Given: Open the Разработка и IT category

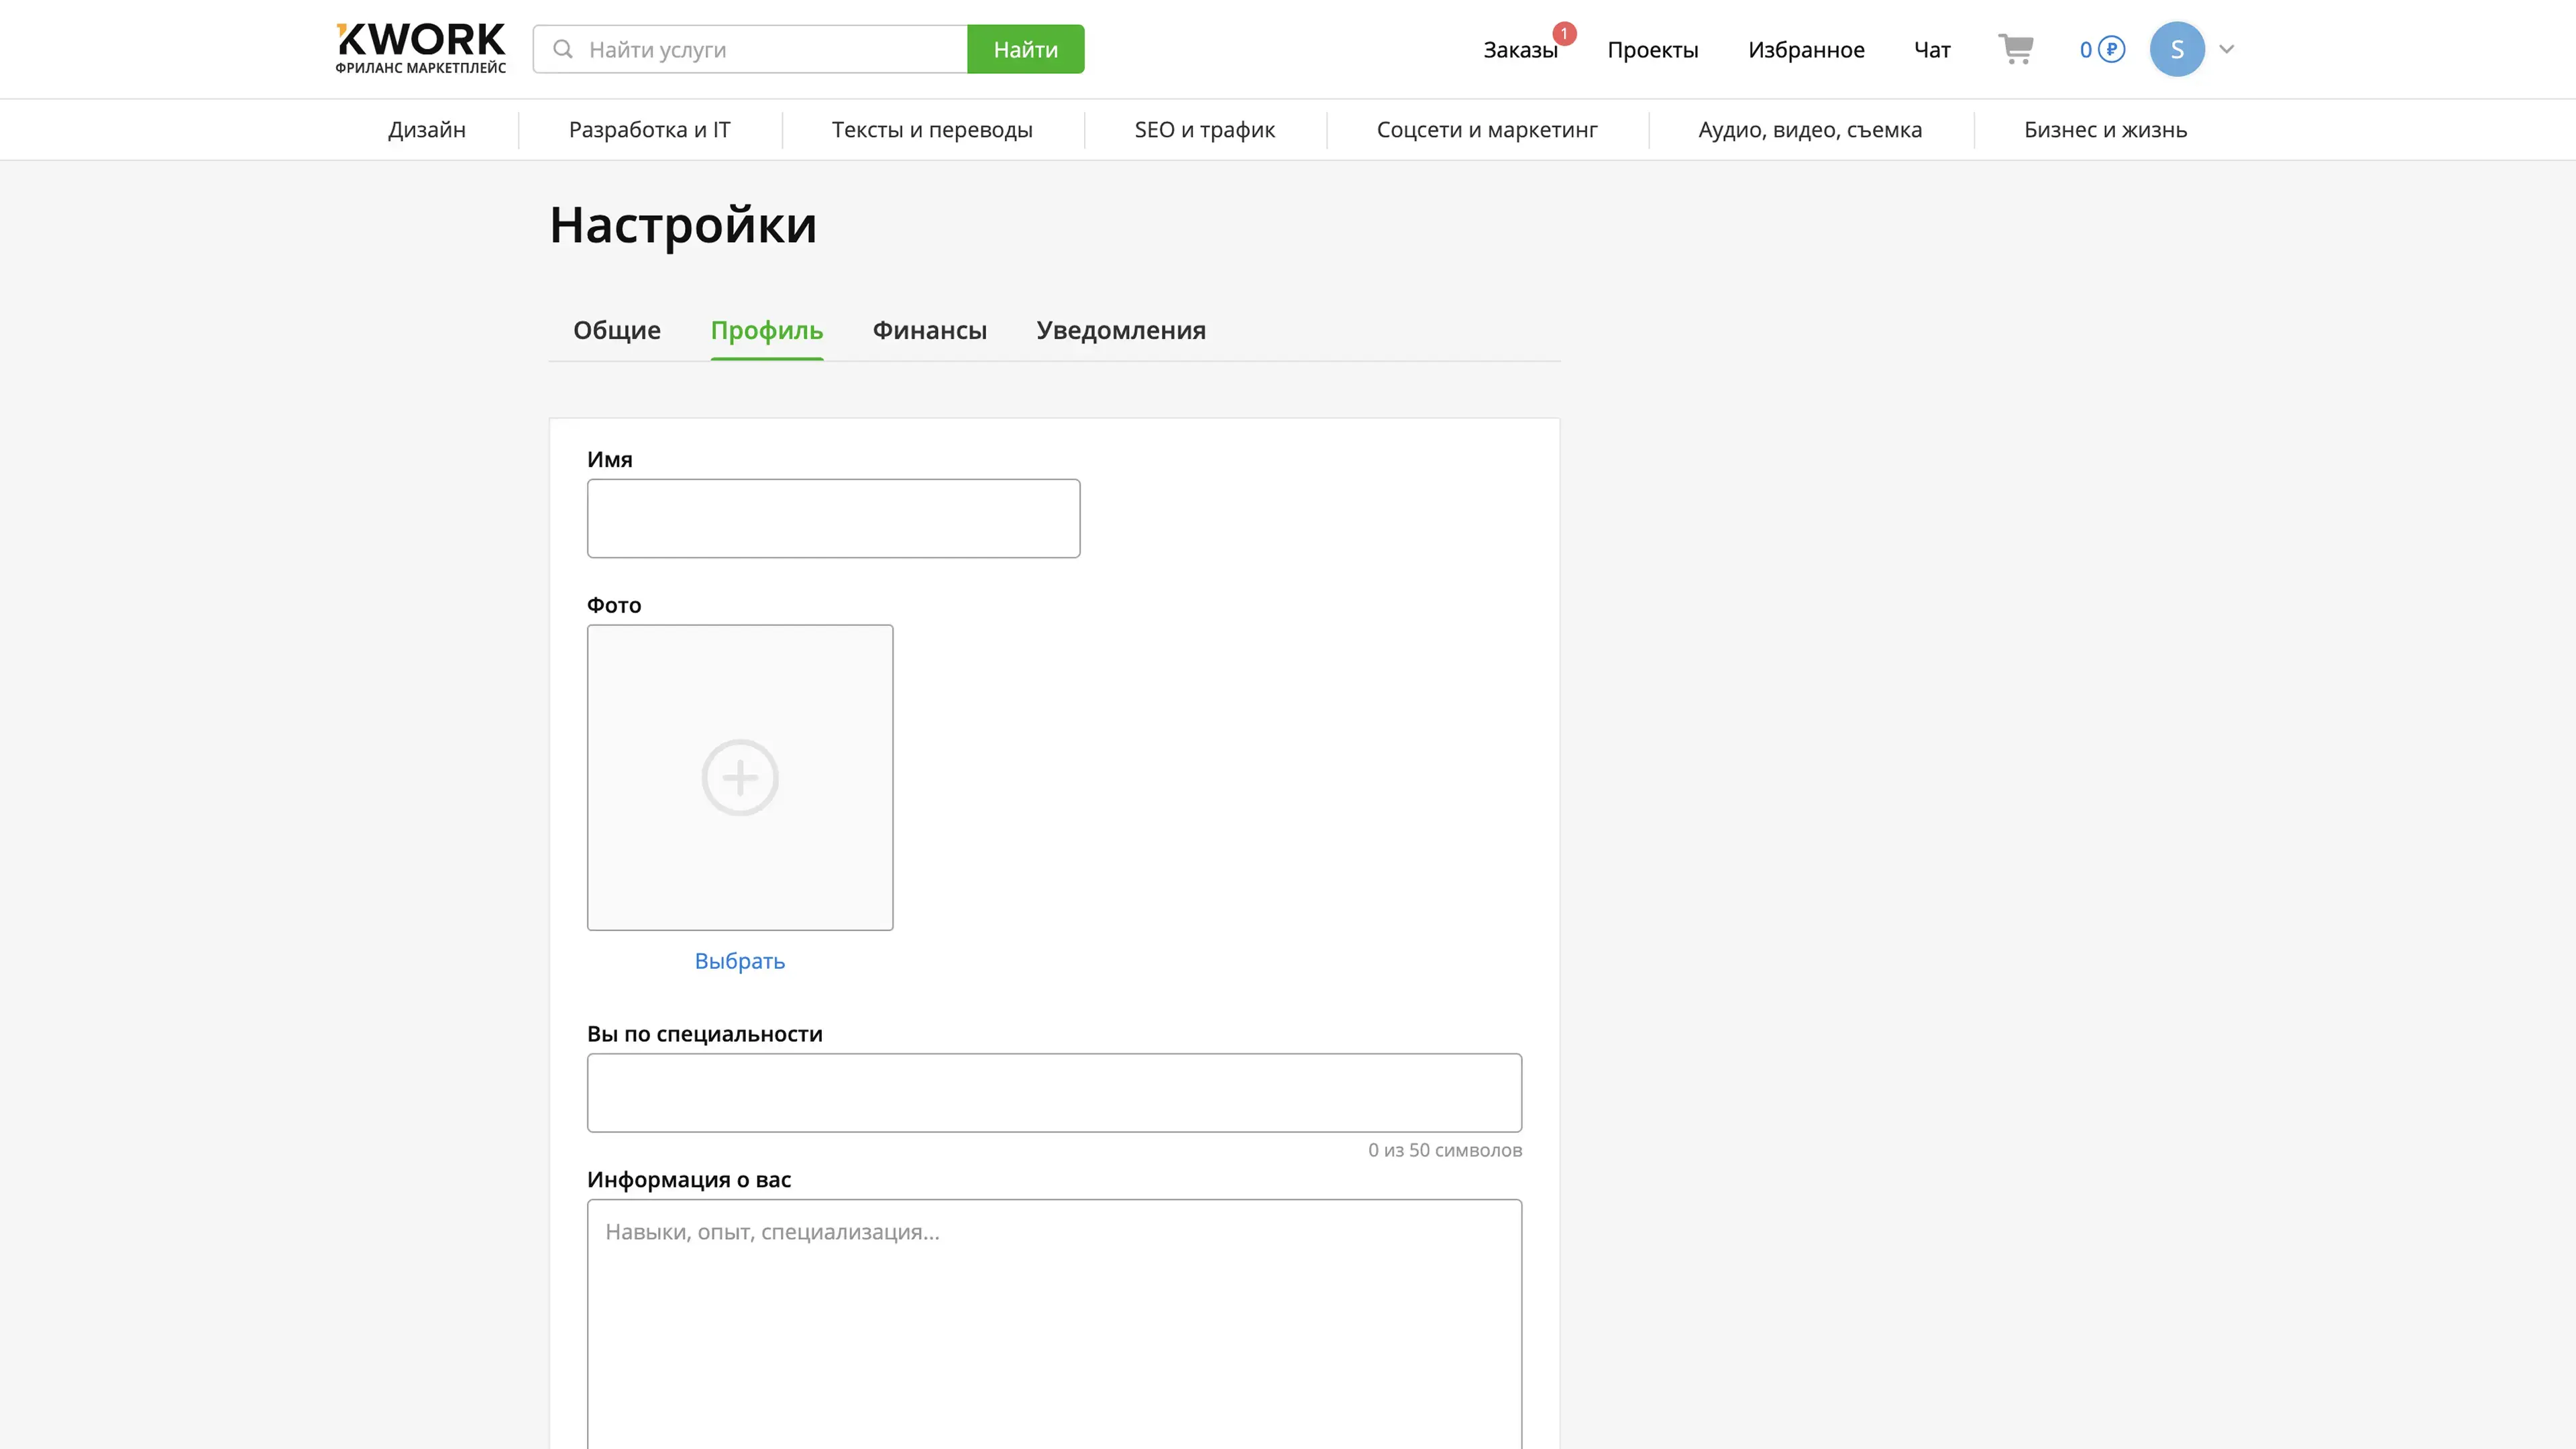Looking at the screenshot, I should pos(649,130).
